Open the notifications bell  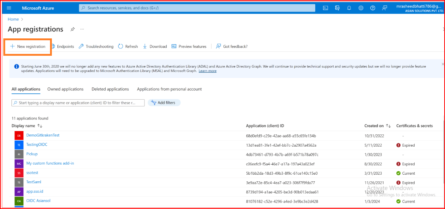(349, 8)
